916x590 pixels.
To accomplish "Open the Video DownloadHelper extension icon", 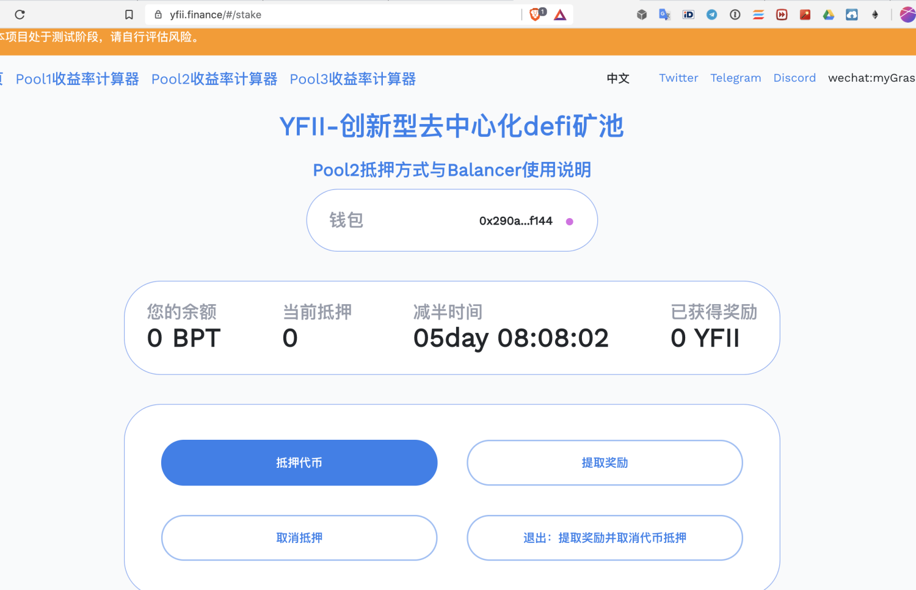I will coord(781,14).
